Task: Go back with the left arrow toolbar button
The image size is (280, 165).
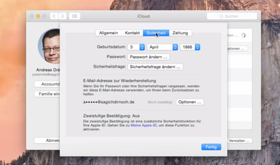Action: 54,16
